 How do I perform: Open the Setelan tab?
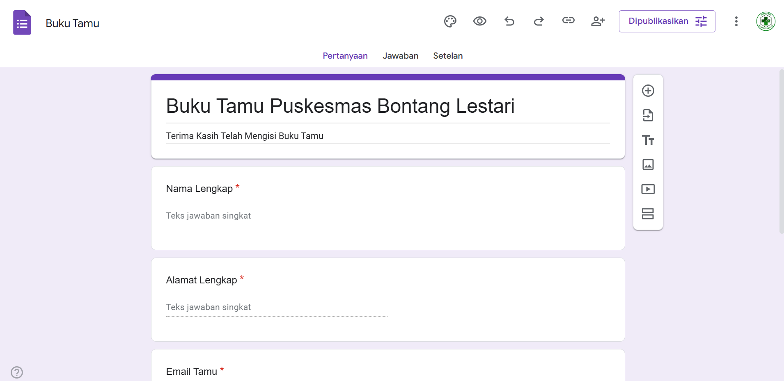[x=448, y=56]
